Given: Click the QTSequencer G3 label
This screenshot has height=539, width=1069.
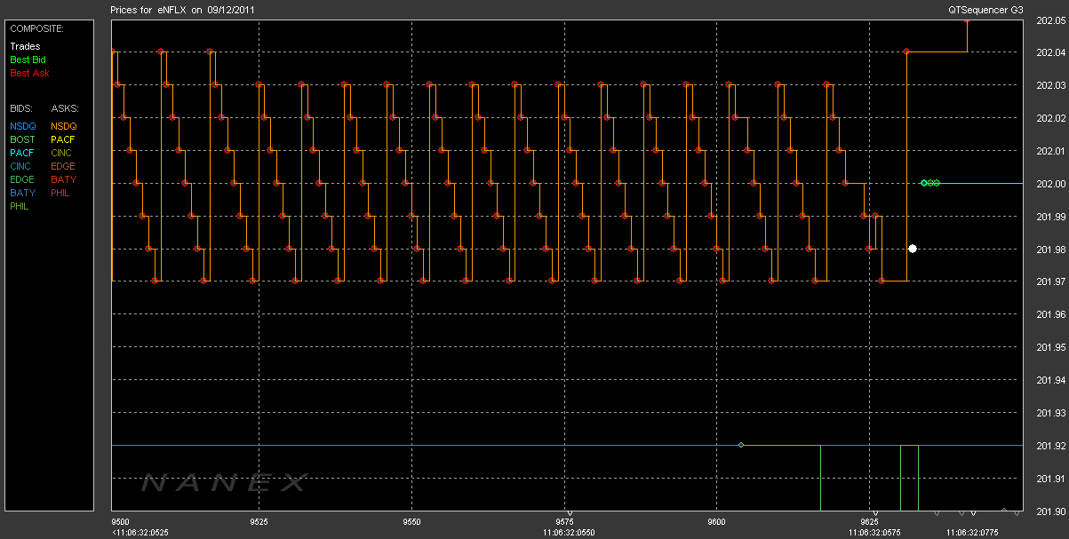Looking at the screenshot, I should [986, 10].
